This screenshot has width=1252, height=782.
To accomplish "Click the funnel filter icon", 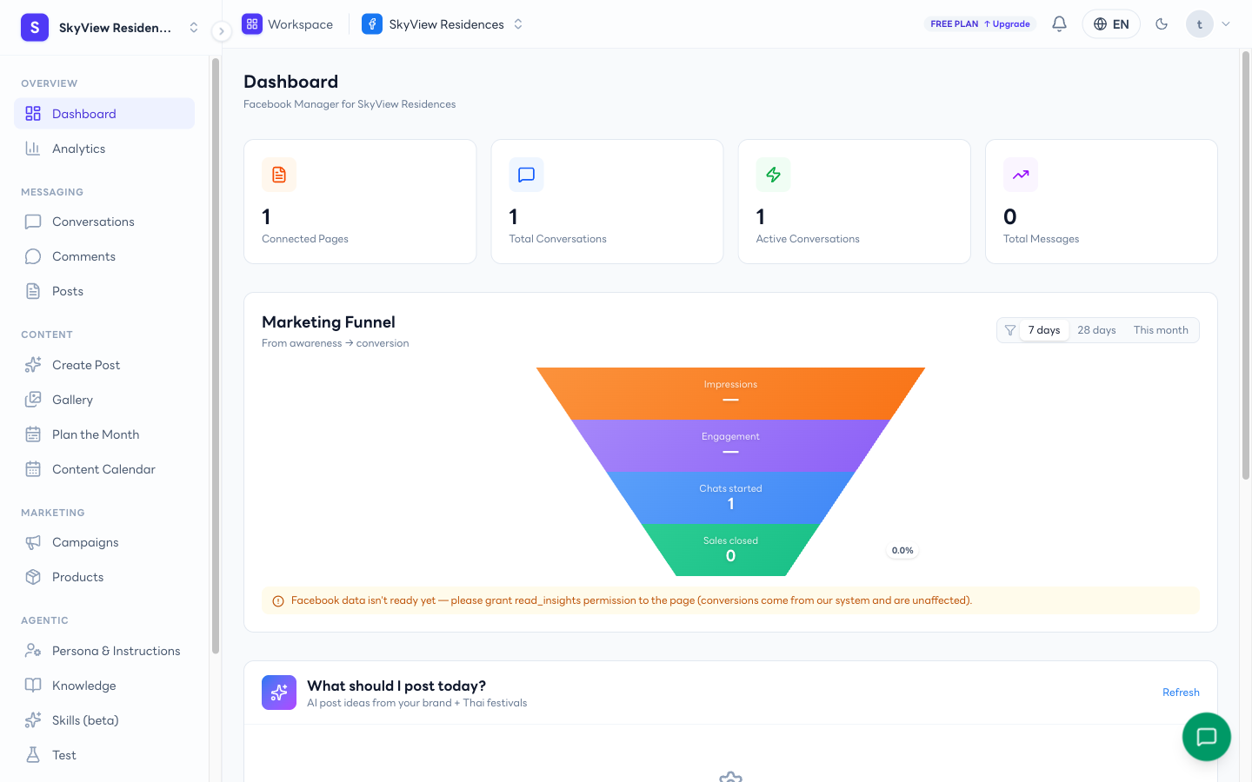I will point(1009,330).
